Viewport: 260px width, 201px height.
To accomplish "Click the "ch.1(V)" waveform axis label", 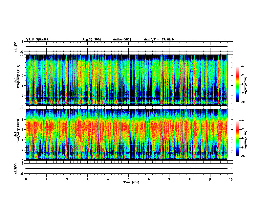I will pyautogui.click(x=16, y=47).
